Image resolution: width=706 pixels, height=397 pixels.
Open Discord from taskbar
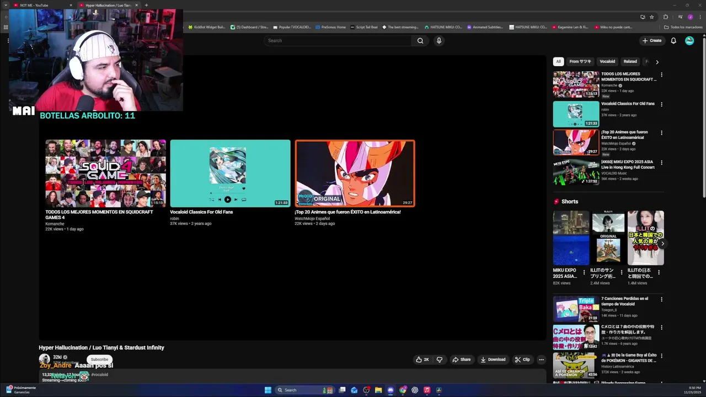391,390
